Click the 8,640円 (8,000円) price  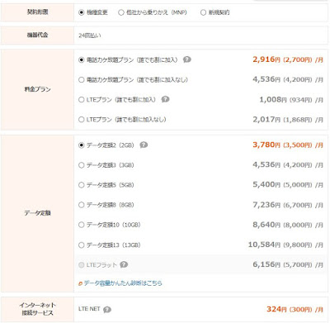[288, 225]
